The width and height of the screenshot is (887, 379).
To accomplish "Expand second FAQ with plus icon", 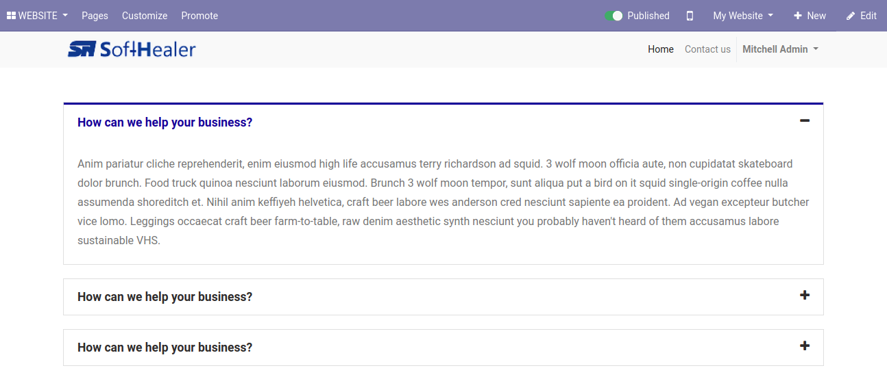I will pos(805,295).
